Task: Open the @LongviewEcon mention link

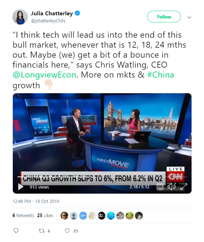Action: [x=45, y=75]
